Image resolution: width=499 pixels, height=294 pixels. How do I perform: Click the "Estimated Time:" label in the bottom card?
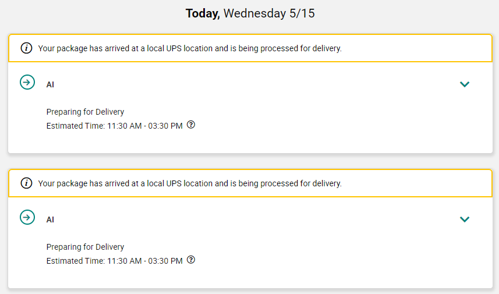point(75,261)
